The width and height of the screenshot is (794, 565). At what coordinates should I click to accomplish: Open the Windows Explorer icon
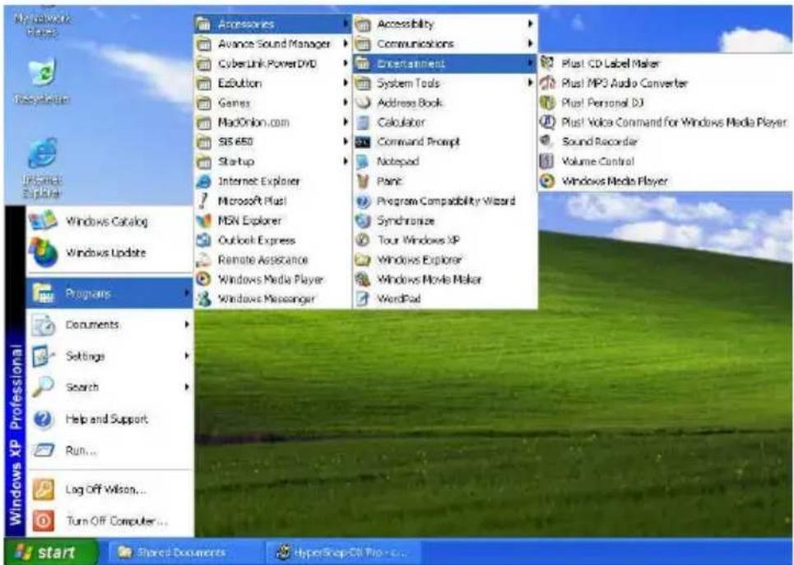[363, 260]
